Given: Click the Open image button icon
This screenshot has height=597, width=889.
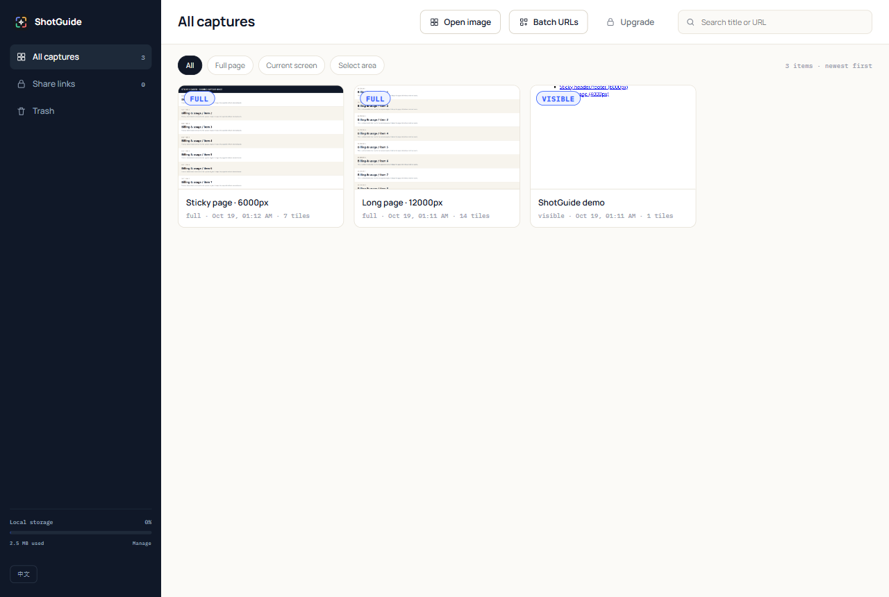Looking at the screenshot, I should (434, 22).
